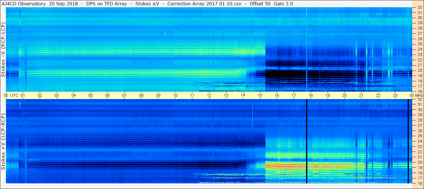Select the 11 hour marker on time axis
The height and width of the screenshot is (189, 424).
pos(192,95)
